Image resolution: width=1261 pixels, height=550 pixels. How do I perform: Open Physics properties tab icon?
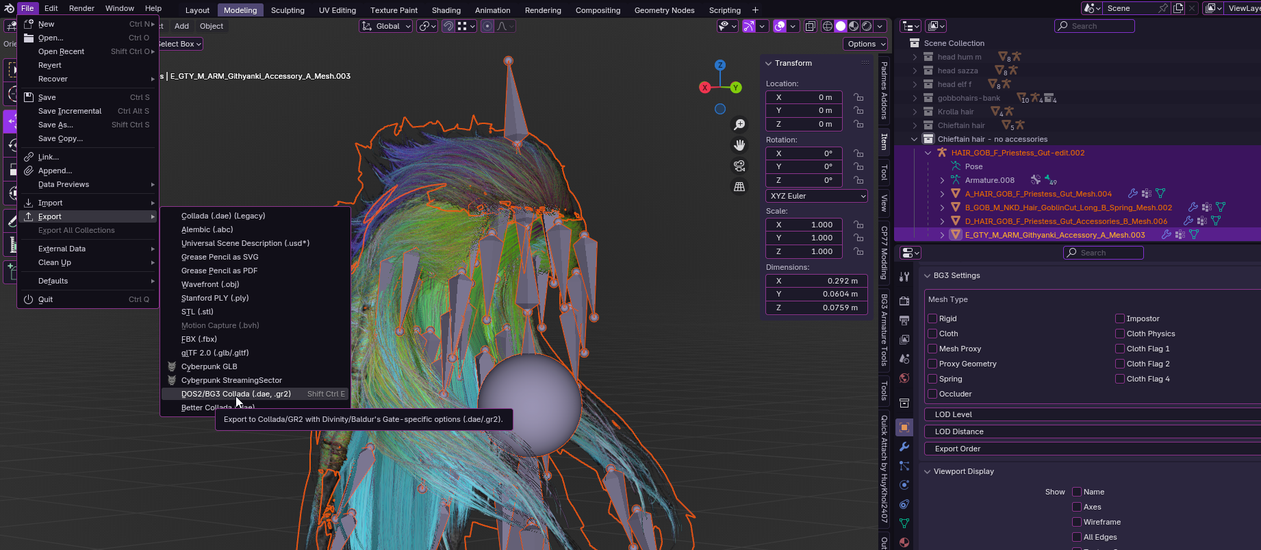(904, 485)
